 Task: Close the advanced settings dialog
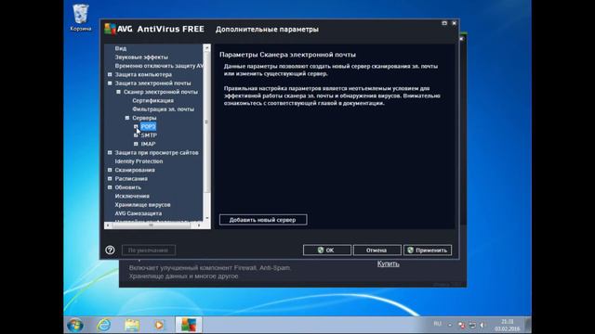(x=454, y=23)
